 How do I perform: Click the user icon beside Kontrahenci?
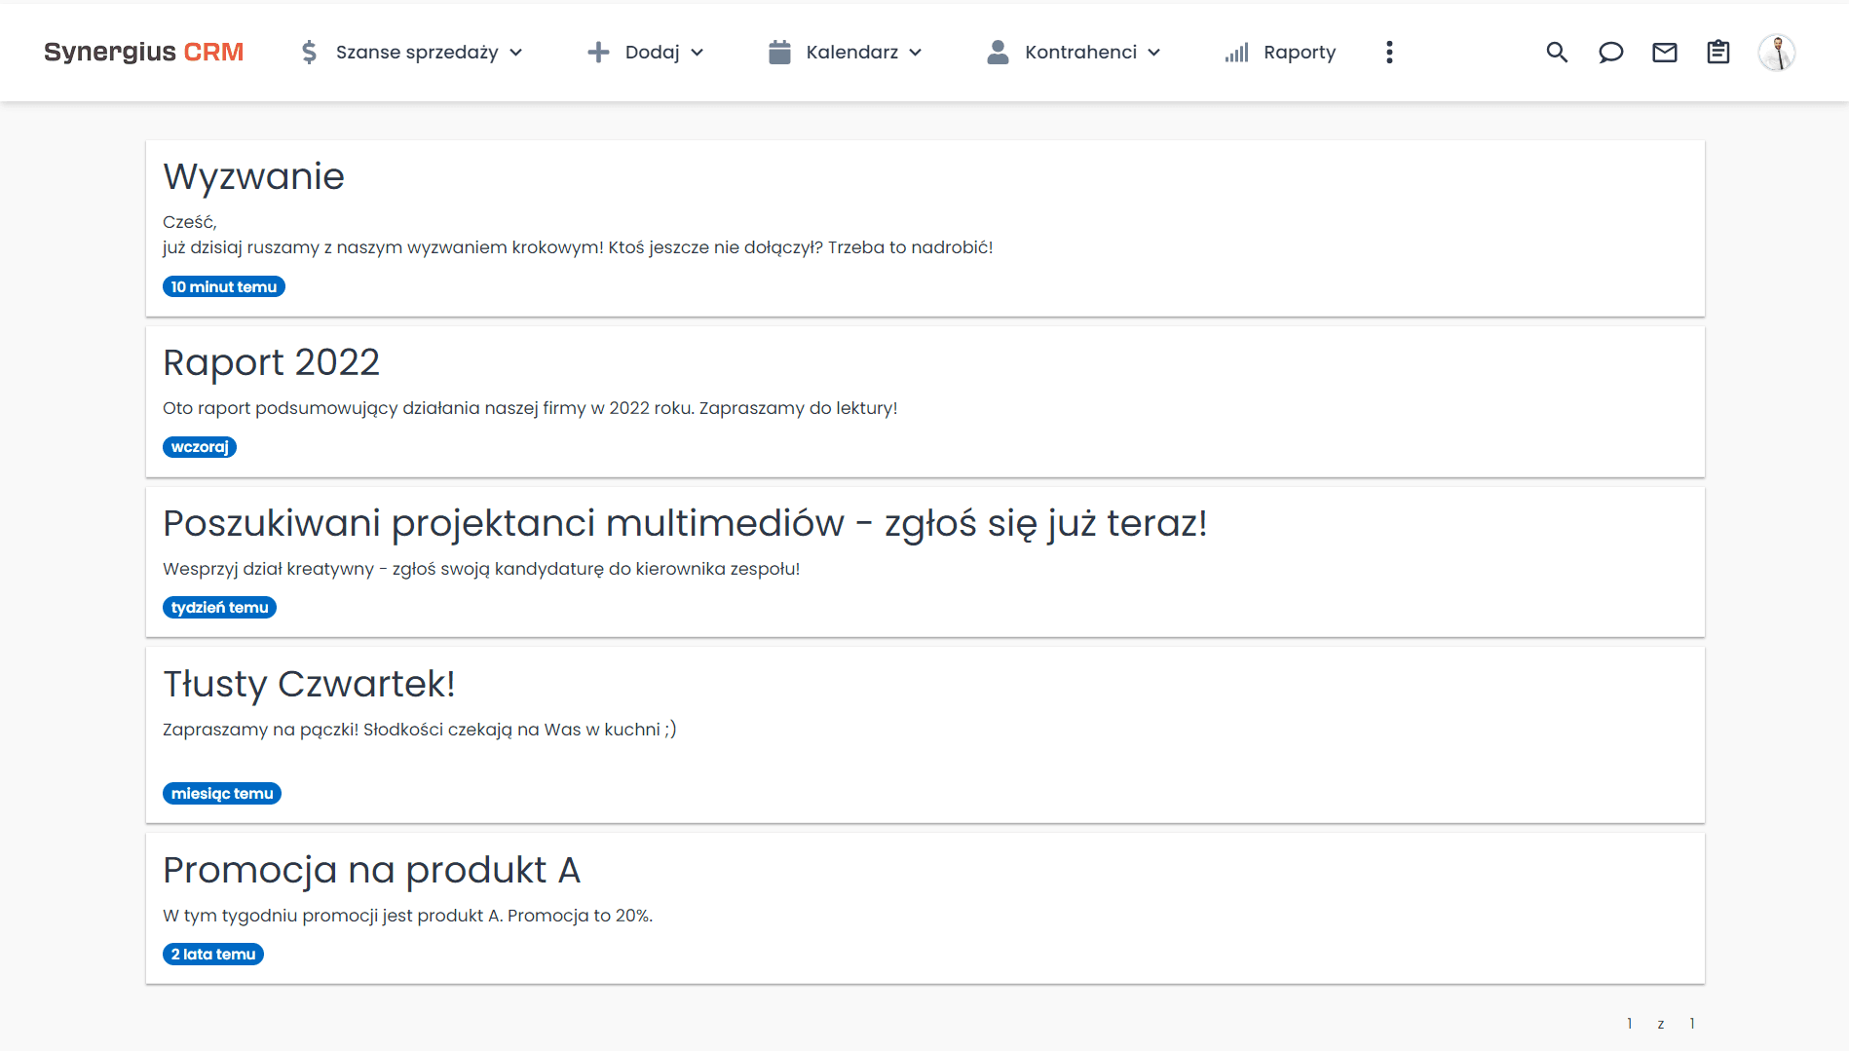point(997,52)
